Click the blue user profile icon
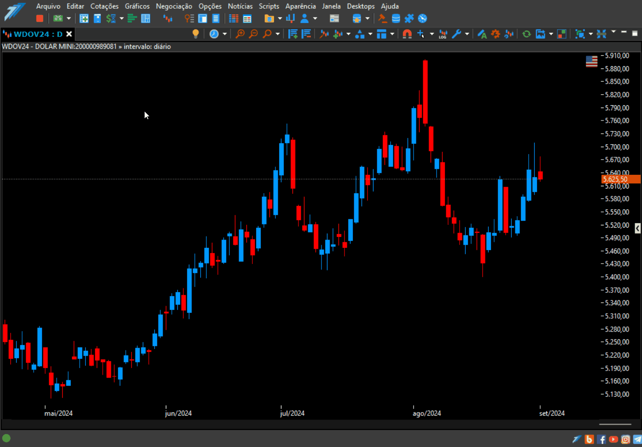 tap(304, 18)
